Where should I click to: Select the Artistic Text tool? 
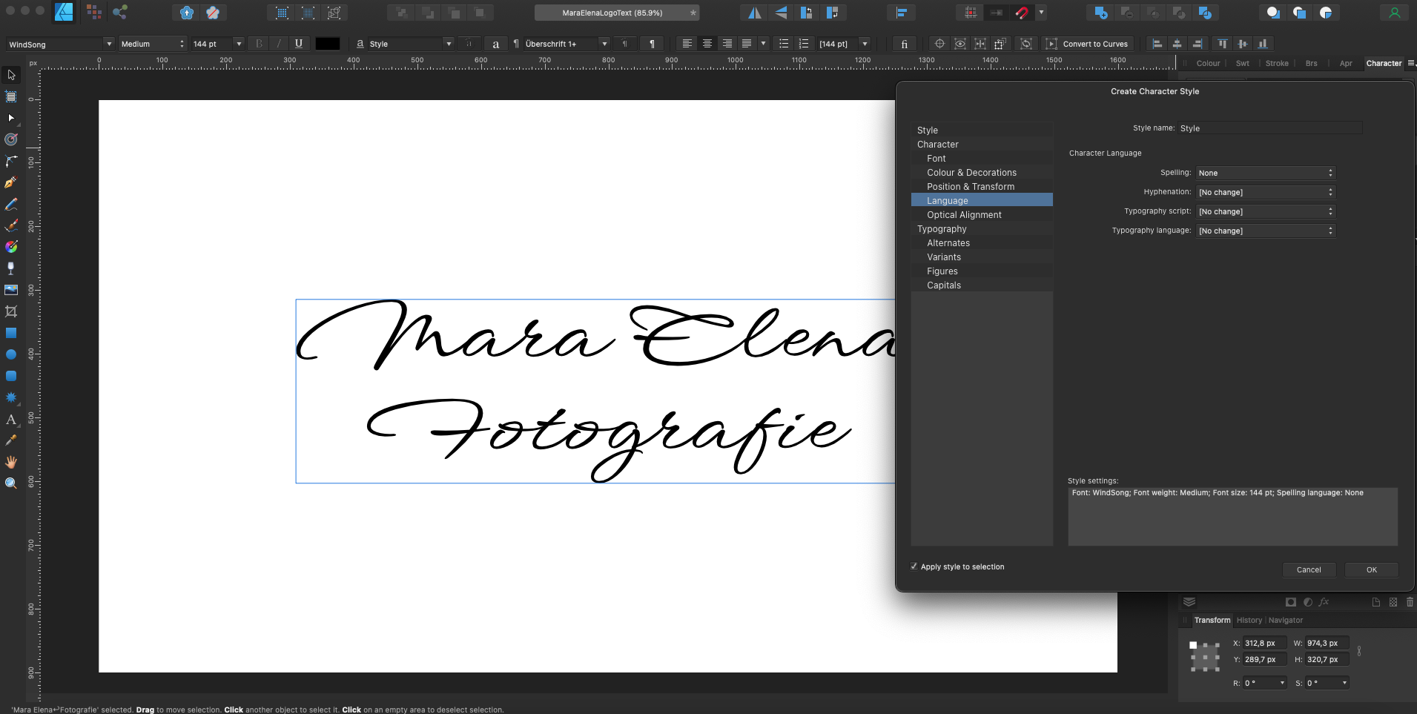(11, 419)
